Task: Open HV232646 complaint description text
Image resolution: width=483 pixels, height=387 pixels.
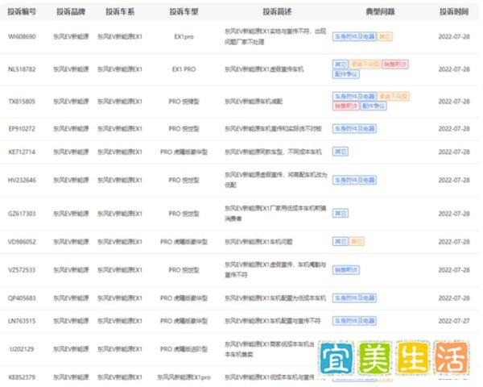Action: (x=275, y=180)
